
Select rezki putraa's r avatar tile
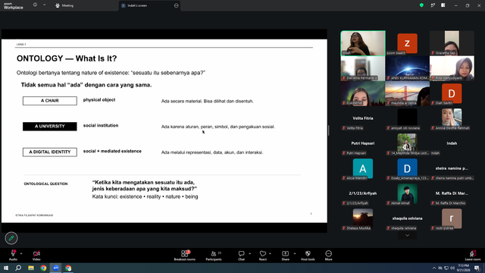tap(452, 219)
